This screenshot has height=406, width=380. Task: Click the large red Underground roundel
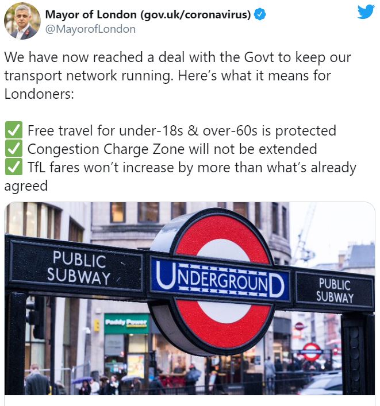[x=219, y=282]
